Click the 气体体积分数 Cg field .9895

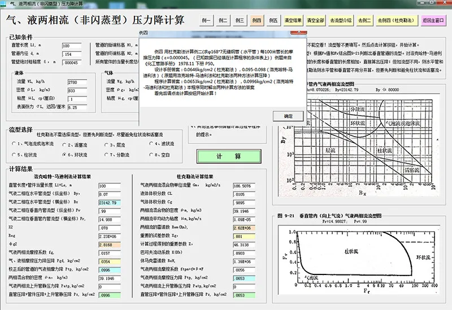tap(244, 203)
